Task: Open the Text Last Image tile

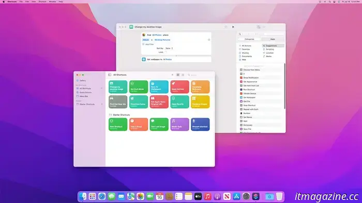Action: click(x=159, y=124)
